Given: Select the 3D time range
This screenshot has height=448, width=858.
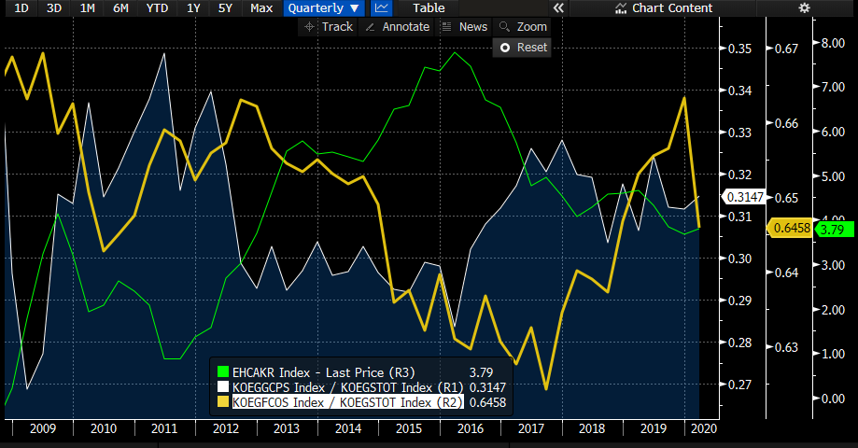Looking at the screenshot, I should pos(53,8).
